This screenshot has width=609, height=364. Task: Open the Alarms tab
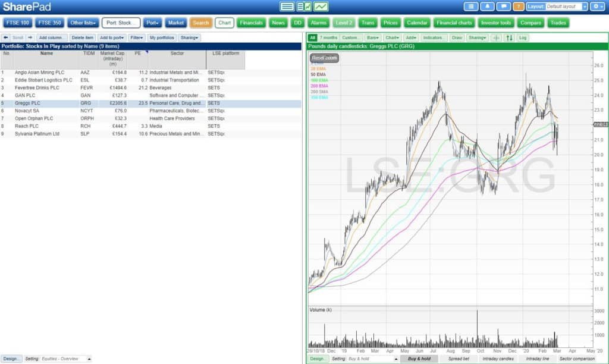pos(319,23)
